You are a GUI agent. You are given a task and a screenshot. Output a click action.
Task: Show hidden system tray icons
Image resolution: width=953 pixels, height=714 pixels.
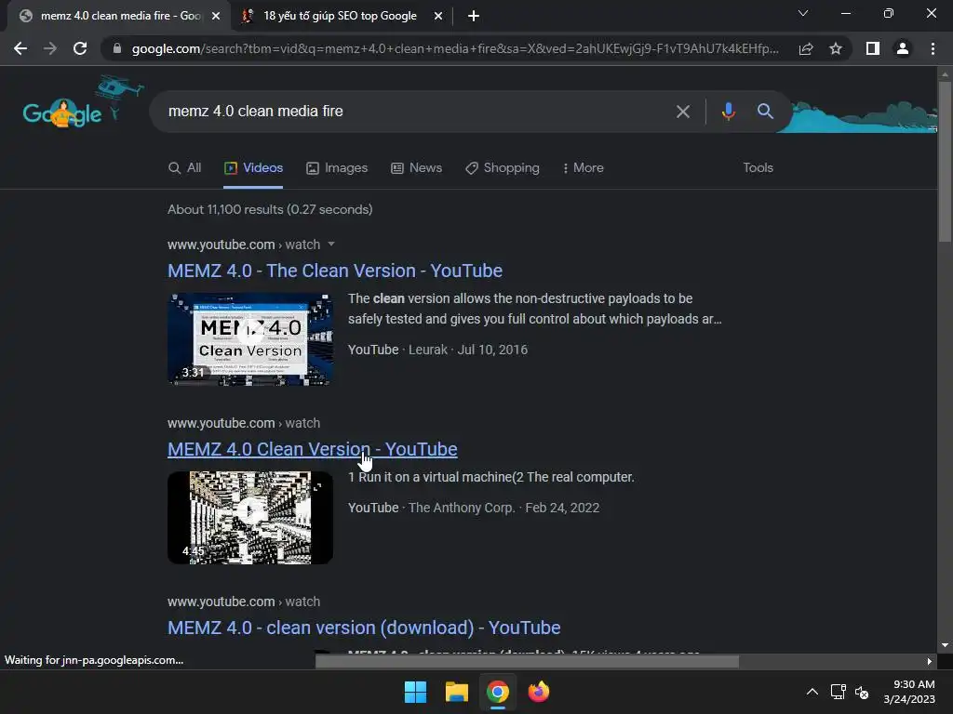pyautogui.click(x=812, y=692)
